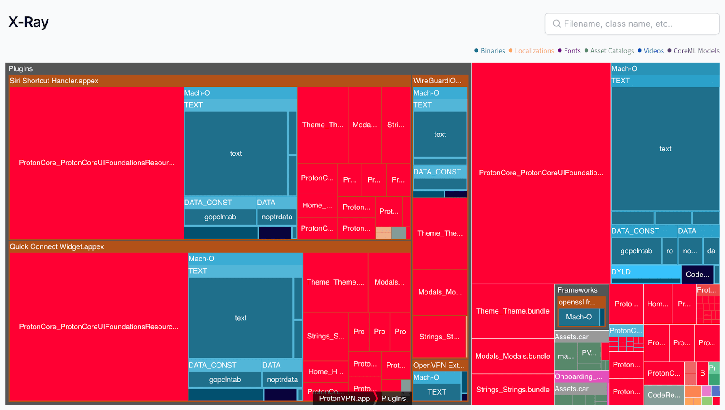725x410 pixels.
Task: Select the Strings_Strings.bundle block
Action: (x=512, y=390)
